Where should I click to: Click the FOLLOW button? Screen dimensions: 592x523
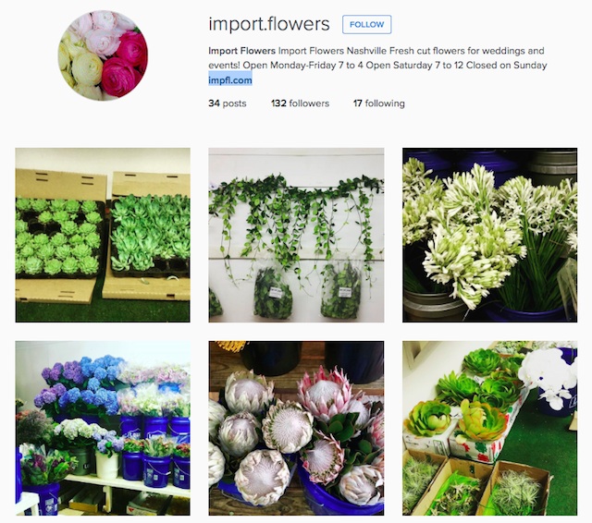[366, 25]
